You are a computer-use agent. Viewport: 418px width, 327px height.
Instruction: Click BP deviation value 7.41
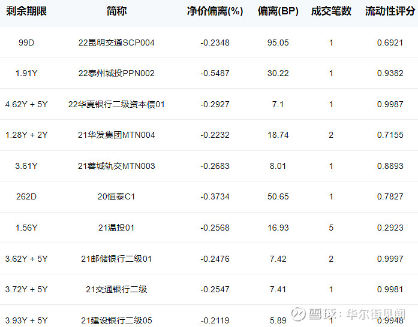click(x=278, y=289)
